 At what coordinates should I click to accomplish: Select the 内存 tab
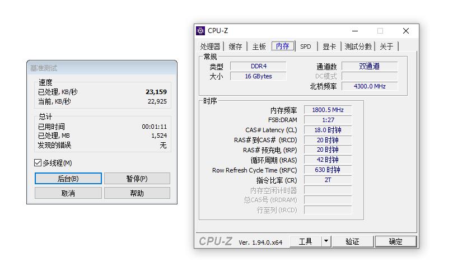point(283,46)
